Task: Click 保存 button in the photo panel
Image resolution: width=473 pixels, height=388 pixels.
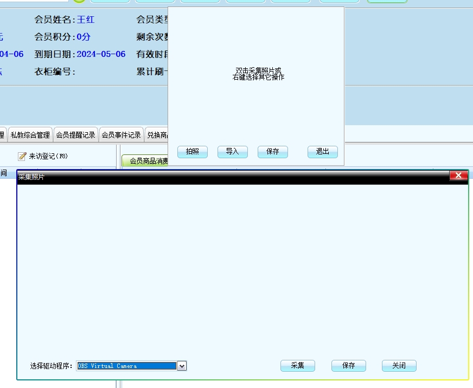Action: coord(272,152)
